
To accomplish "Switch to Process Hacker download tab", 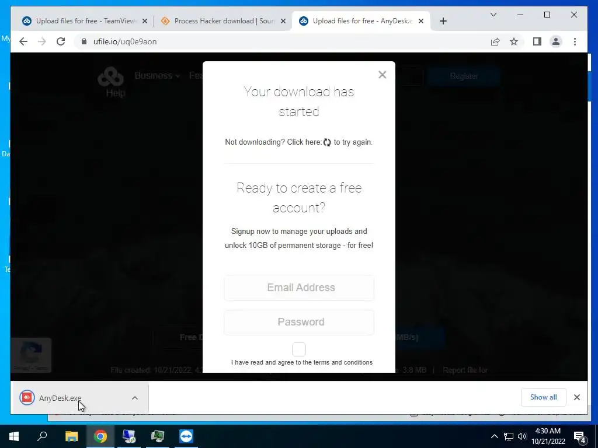I will [223, 21].
